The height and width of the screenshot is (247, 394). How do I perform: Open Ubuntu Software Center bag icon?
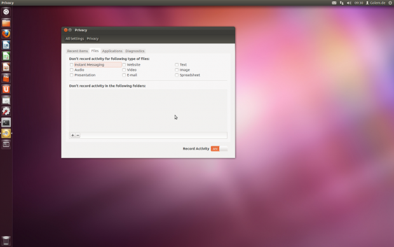pos(6,78)
